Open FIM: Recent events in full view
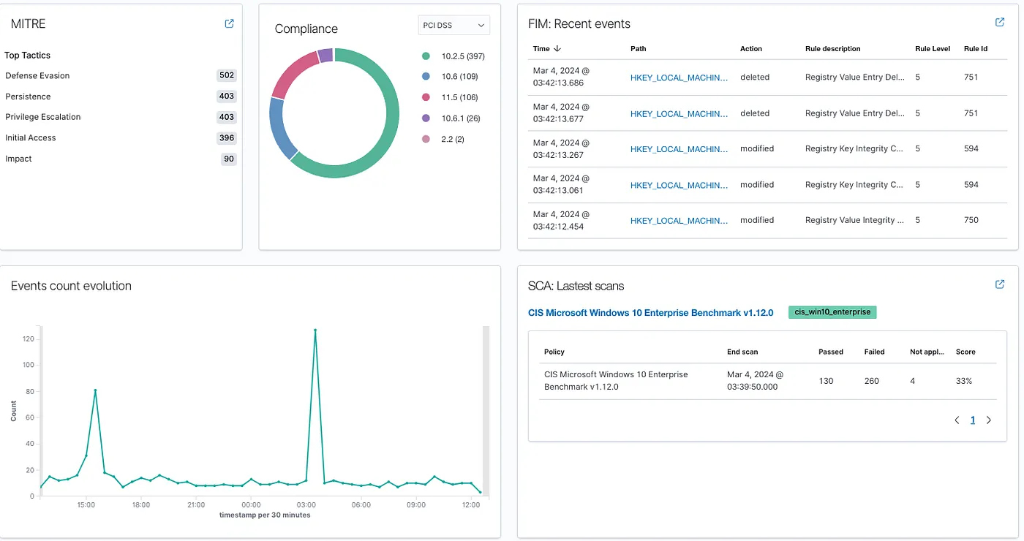This screenshot has width=1024, height=541. pos(999,23)
